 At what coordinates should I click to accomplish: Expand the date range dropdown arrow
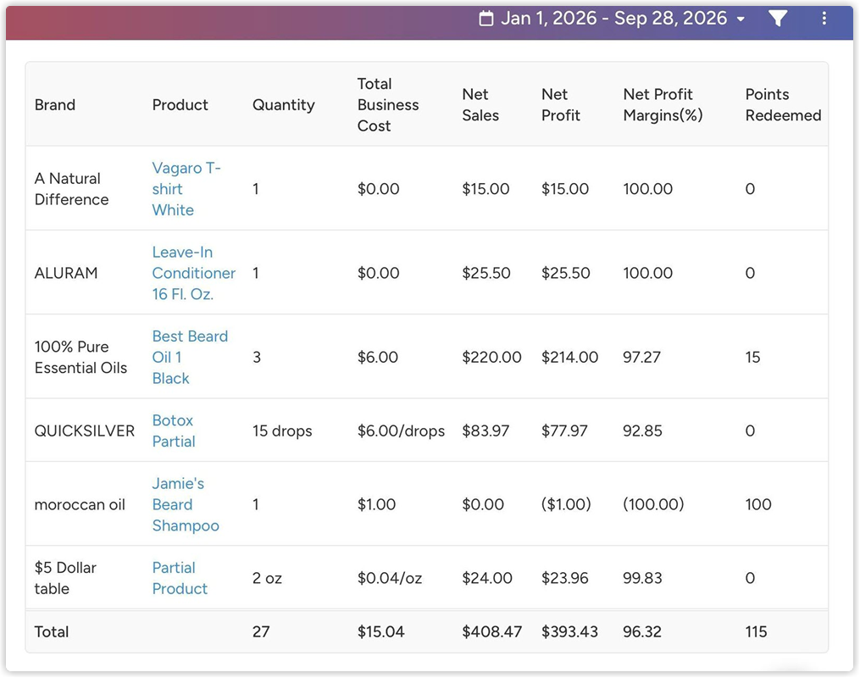click(x=741, y=19)
